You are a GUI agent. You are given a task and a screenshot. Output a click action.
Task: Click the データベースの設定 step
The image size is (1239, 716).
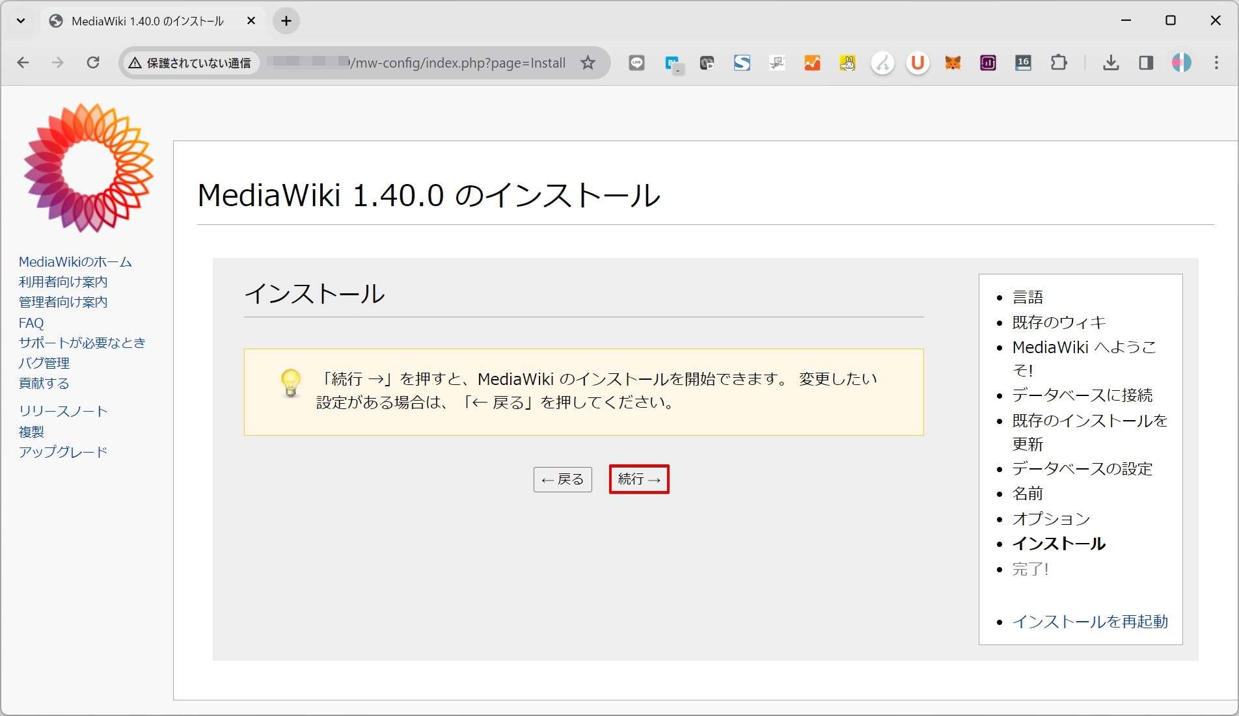click(1082, 469)
